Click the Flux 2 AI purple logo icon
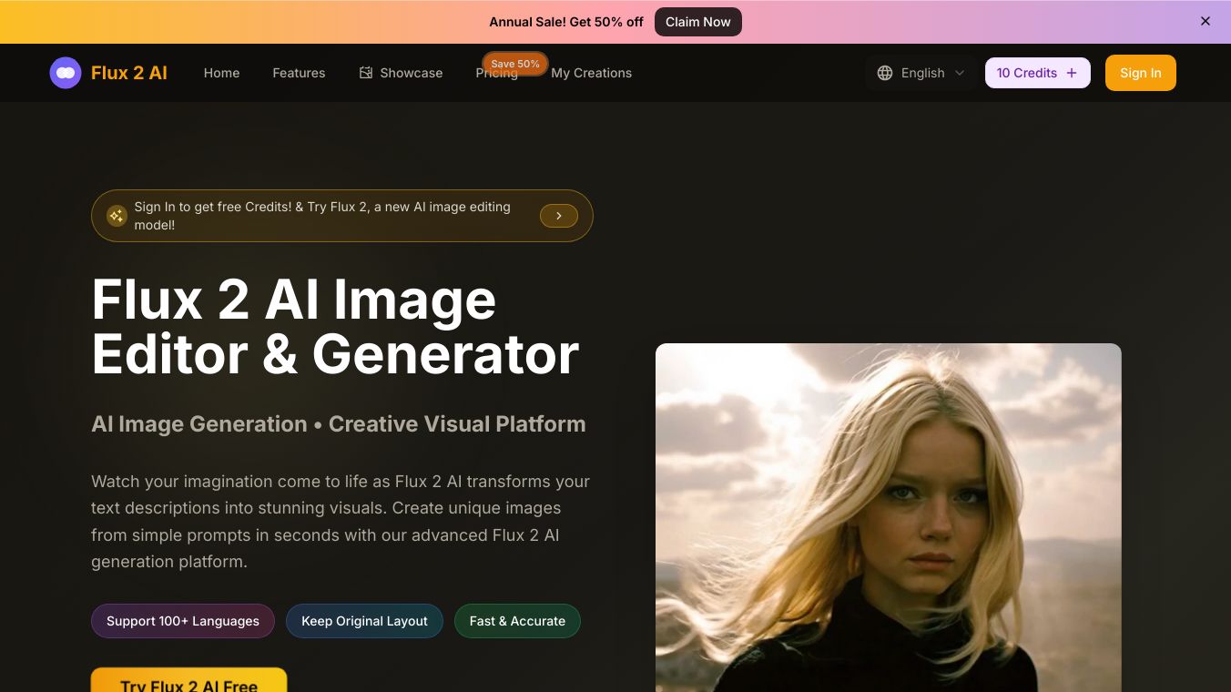Screen dimensions: 1231x692 pyautogui.click(x=66, y=73)
